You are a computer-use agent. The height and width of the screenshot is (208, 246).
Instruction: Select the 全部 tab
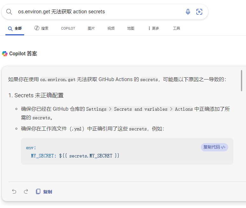click(x=15, y=29)
